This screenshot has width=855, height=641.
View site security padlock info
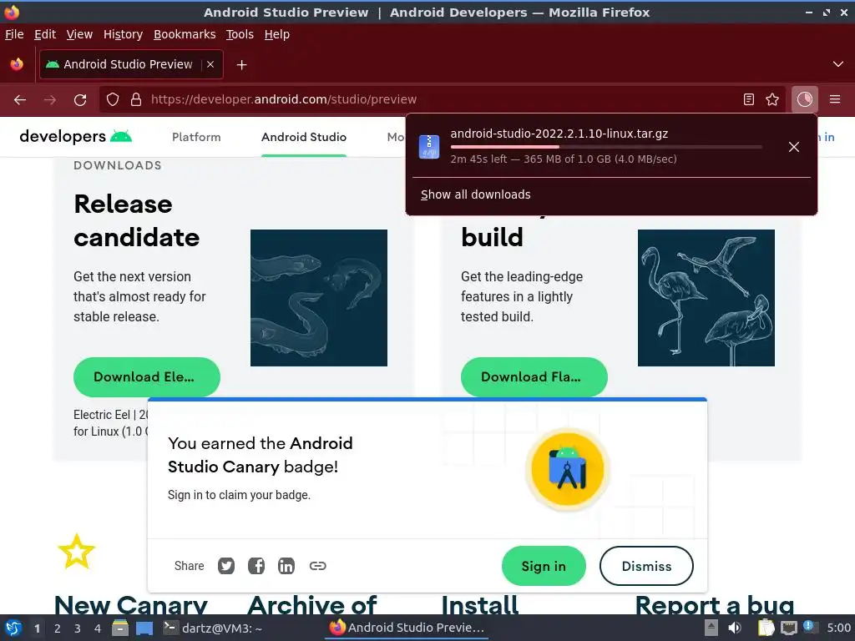coord(136,99)
